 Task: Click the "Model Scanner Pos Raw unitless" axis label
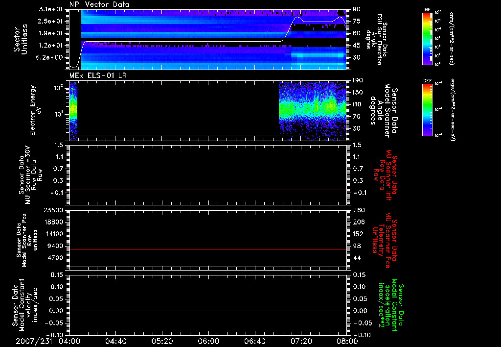coord(27,240)
